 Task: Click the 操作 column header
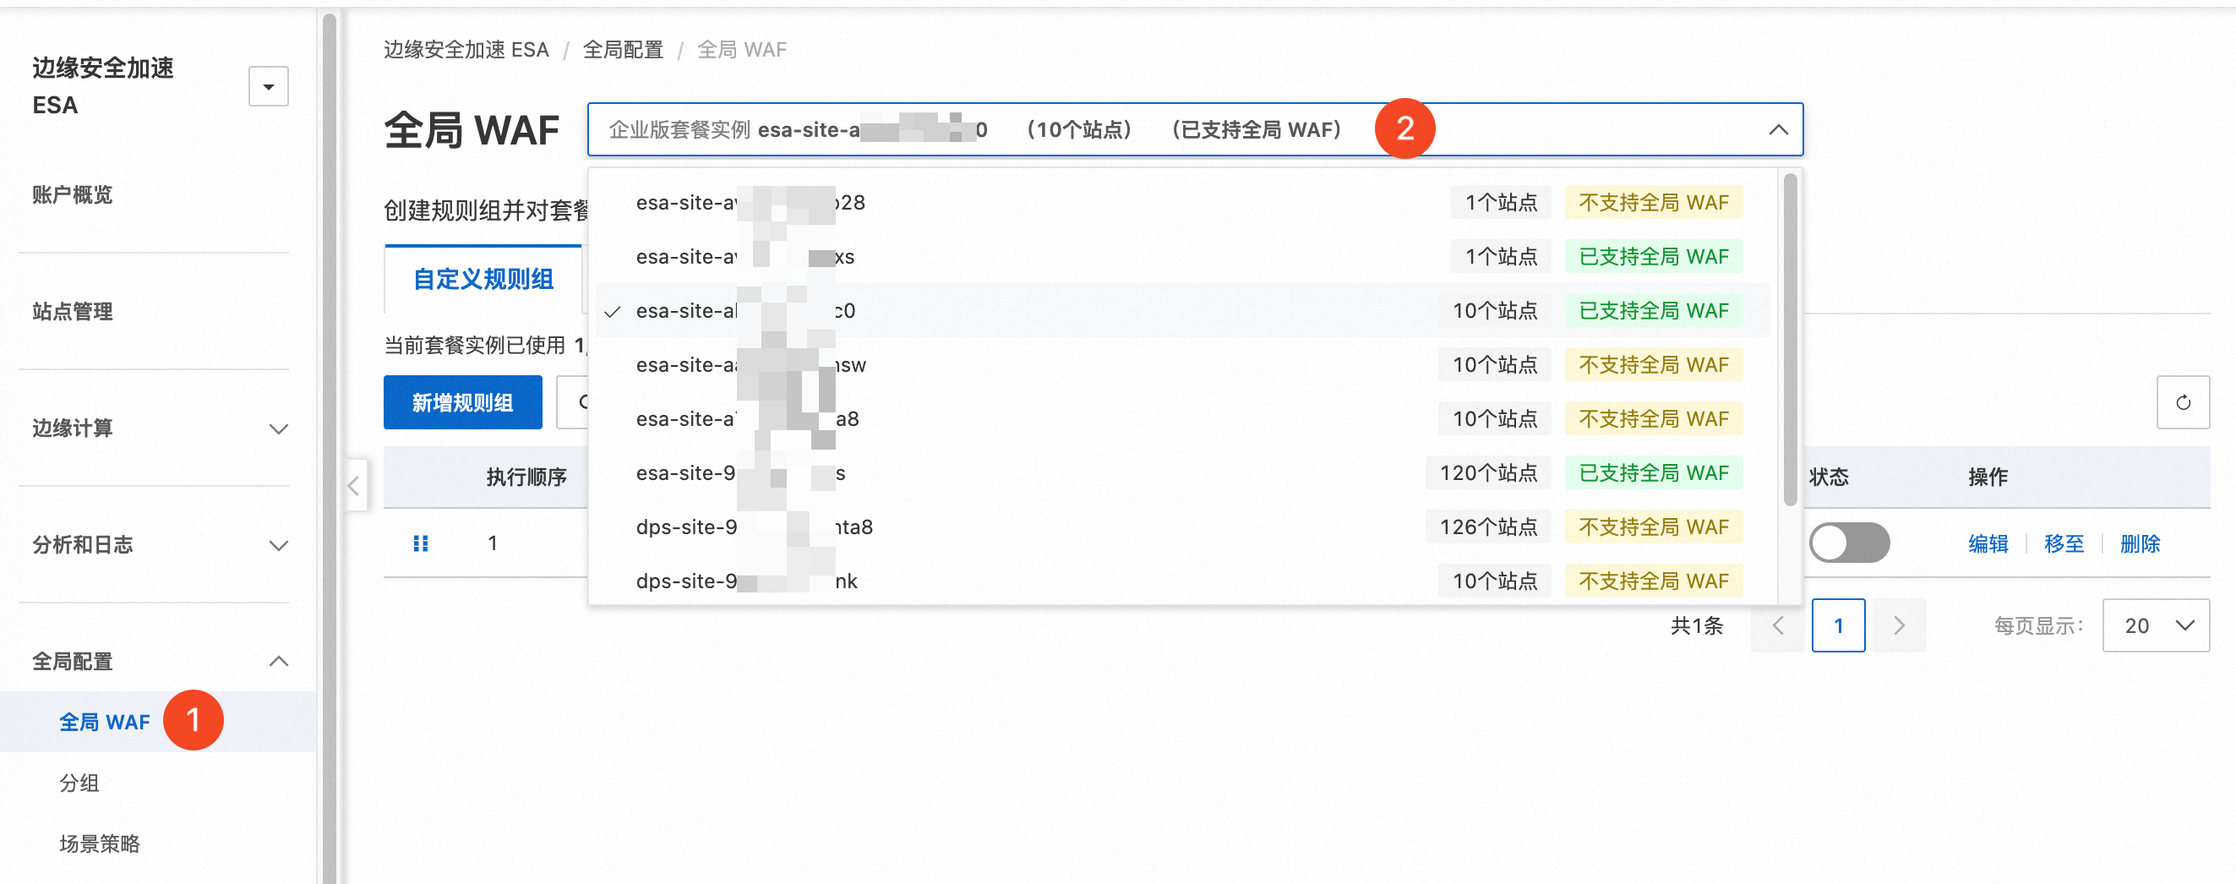(1988, 477)
